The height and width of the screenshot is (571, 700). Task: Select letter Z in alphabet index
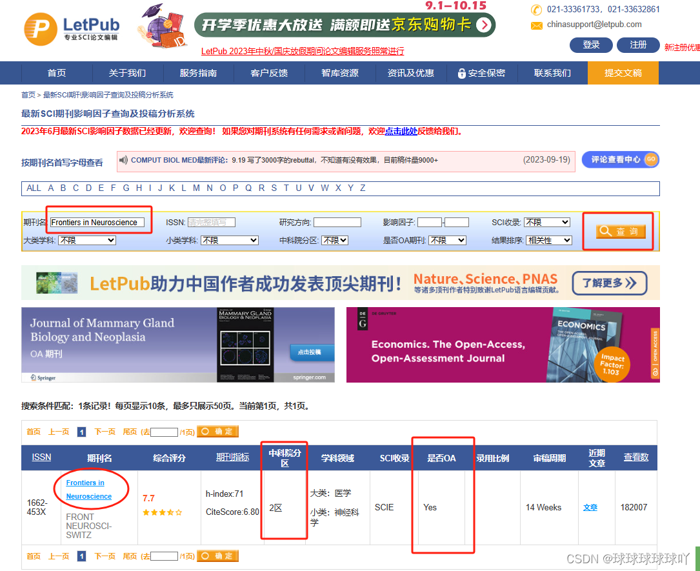tap(363, 188)
